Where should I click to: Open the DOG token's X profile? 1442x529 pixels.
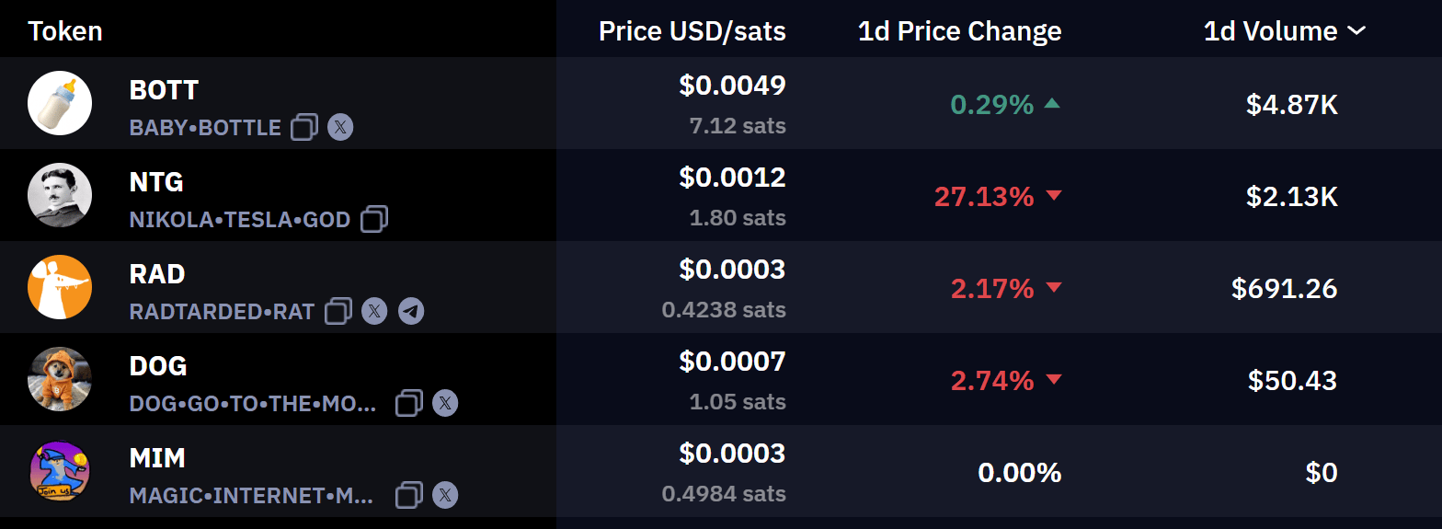click(445, 403)
